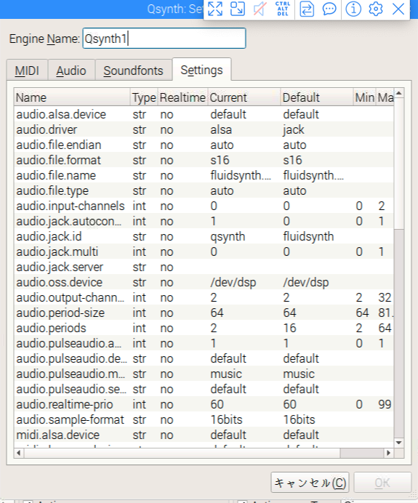The image size is (418, 503).
Task: Click the max value 99 of audio.realtime-prio
Action: point(385,405)
